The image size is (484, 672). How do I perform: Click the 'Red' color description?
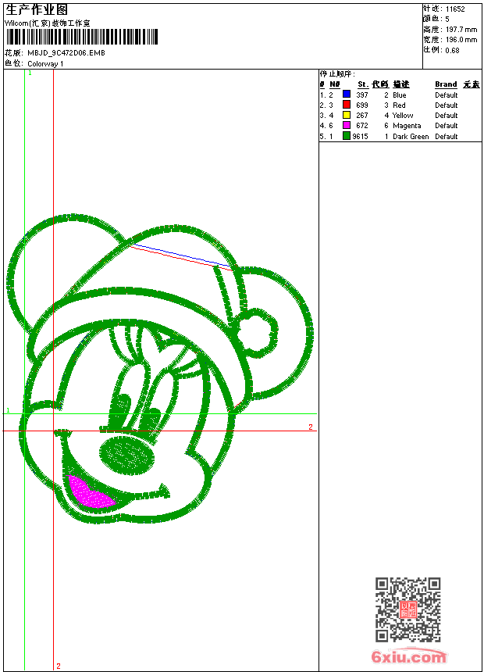tap(399, 105)
